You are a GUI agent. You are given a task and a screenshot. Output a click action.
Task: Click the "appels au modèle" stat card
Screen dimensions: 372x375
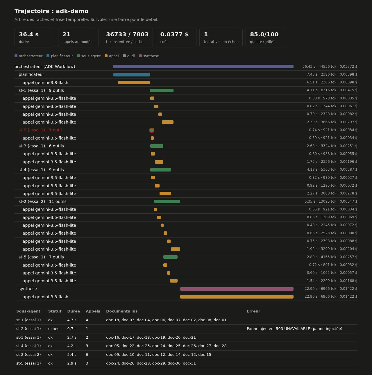[x=78, y=37]
